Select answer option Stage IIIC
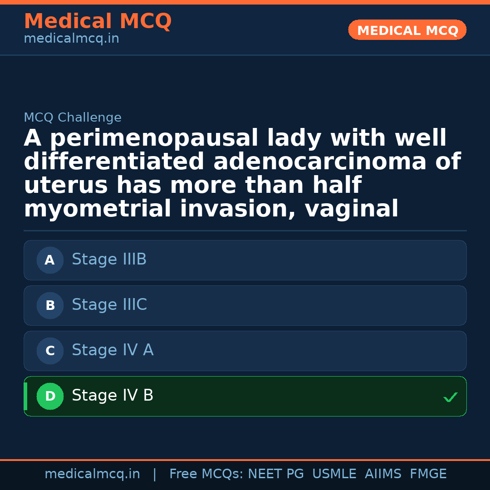490x490 pixels. click(x=245, y=305)
